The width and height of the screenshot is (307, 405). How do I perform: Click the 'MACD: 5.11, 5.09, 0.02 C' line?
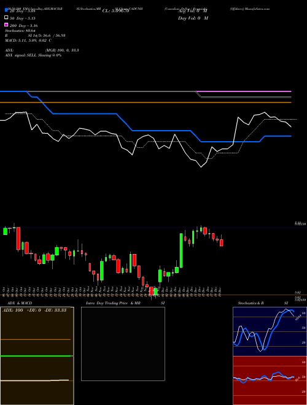pos(28,40)
